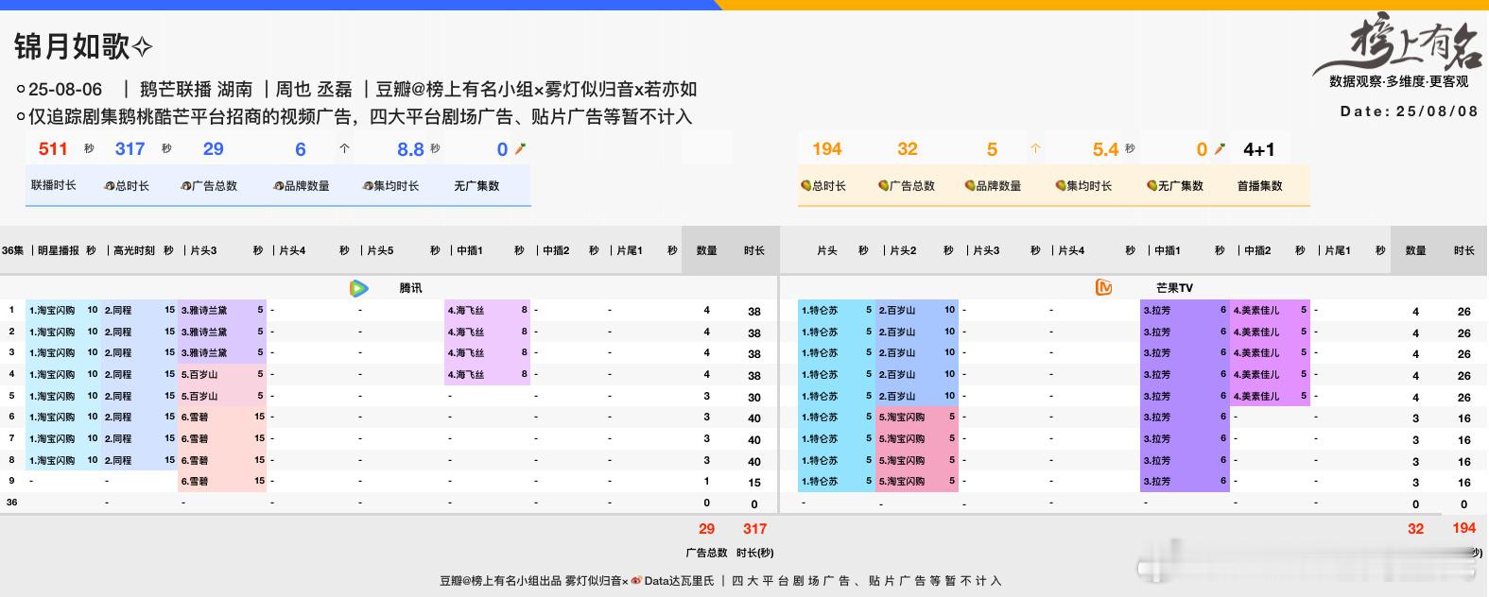Click the orange 194 total duration value

(x=826, y=148)
